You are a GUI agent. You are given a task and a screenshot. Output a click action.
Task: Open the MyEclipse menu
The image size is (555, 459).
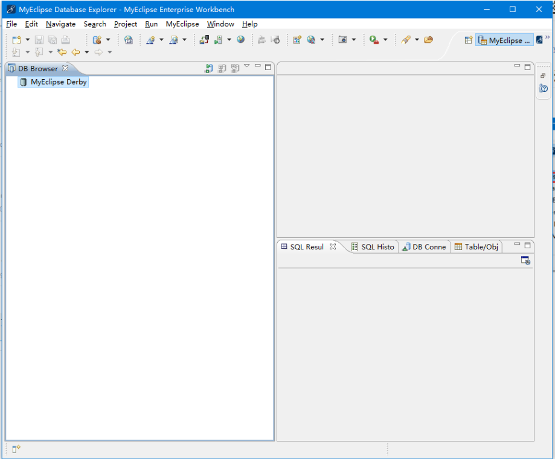[x=182, y=24]
